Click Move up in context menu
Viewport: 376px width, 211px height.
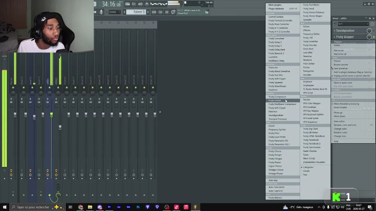(353, 113)
